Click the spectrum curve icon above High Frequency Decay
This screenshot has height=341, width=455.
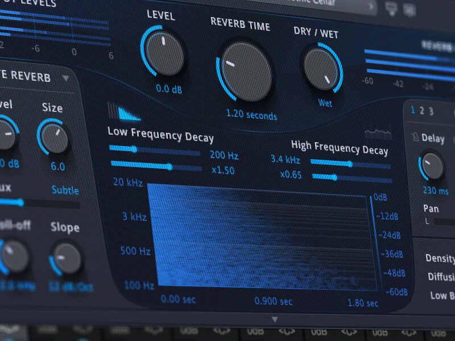pos(378,134)
